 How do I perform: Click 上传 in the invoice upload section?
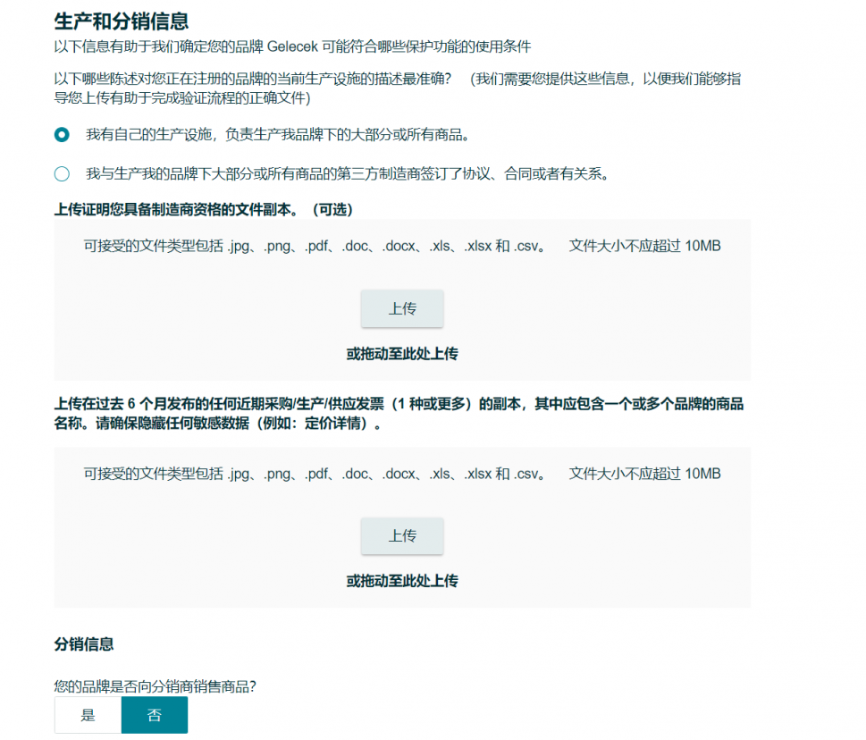point(401,536)
